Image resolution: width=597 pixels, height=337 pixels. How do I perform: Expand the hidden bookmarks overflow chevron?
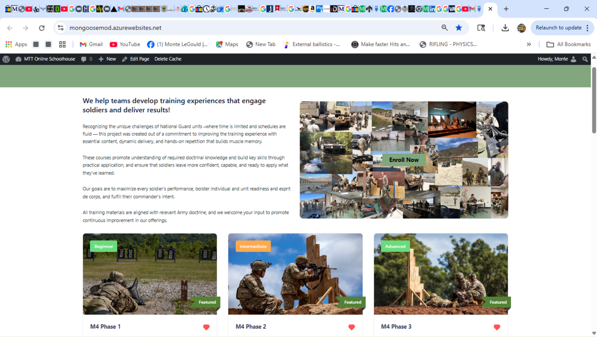point(529,44)
